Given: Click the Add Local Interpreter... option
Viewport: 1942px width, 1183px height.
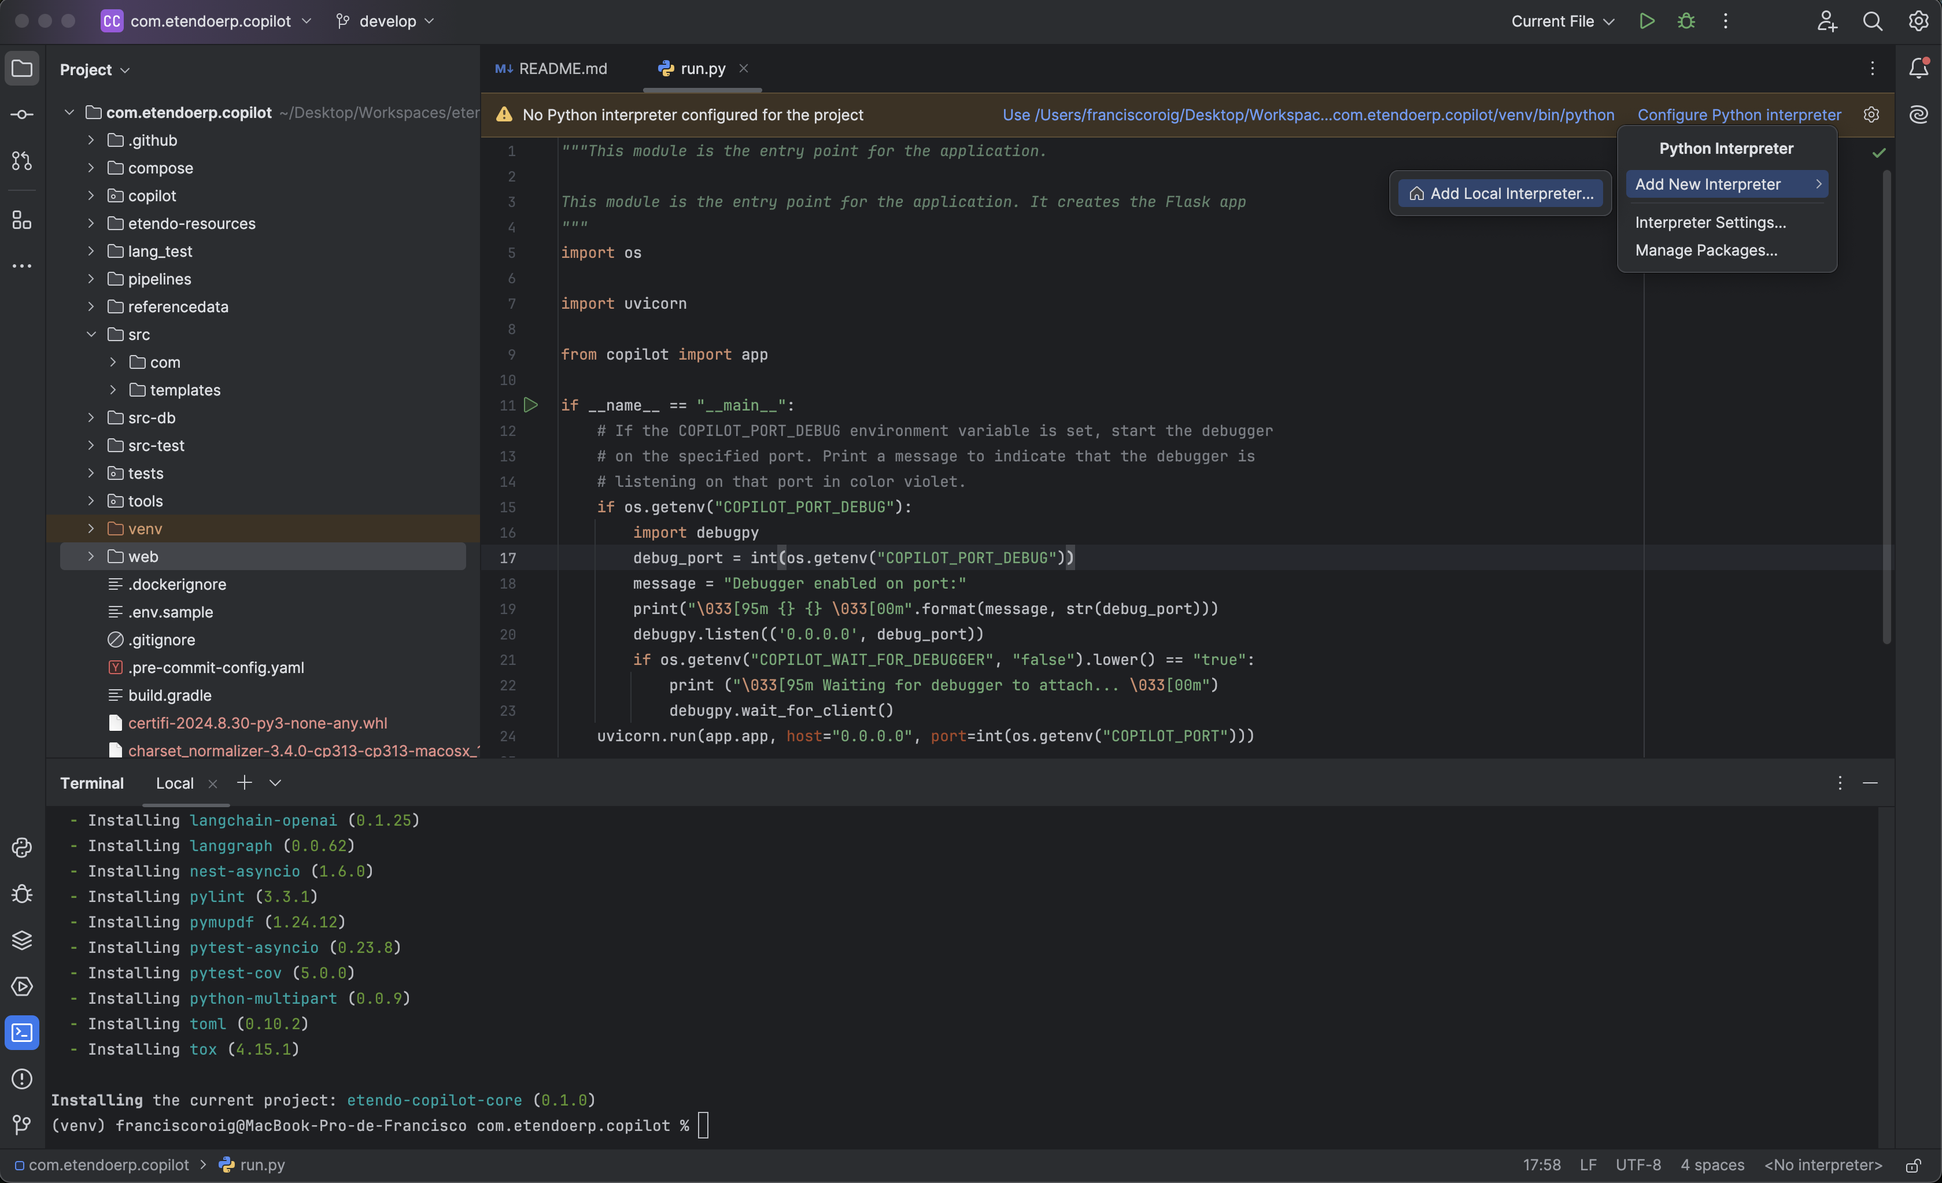Looking at the screenshot, I should click(x=1501, y=194).
